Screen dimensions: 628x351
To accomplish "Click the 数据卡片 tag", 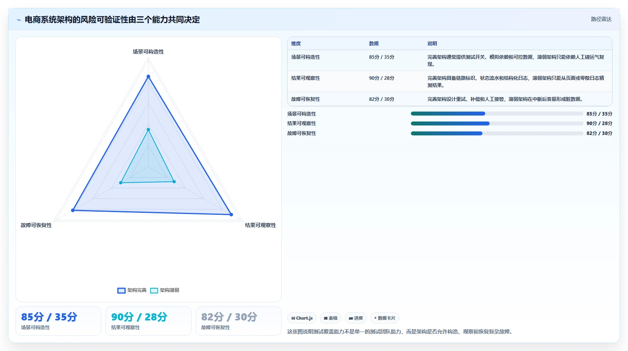I will pyautogui.click(x=385, y=318).
